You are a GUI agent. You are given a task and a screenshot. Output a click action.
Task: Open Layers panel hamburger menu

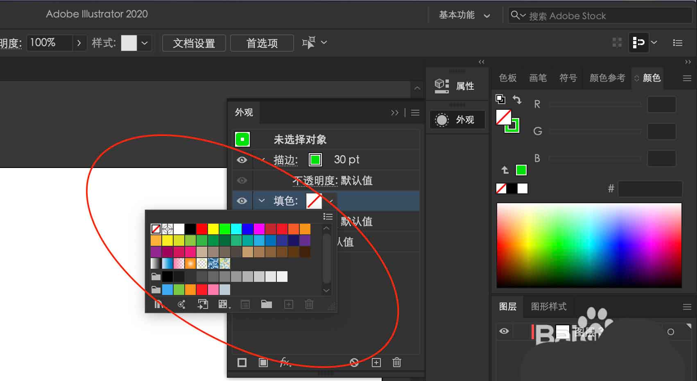687,306
